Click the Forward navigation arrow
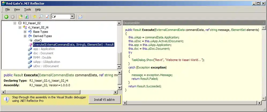The width and height of the screenshot is (267, 112). (x=12, y=17)
